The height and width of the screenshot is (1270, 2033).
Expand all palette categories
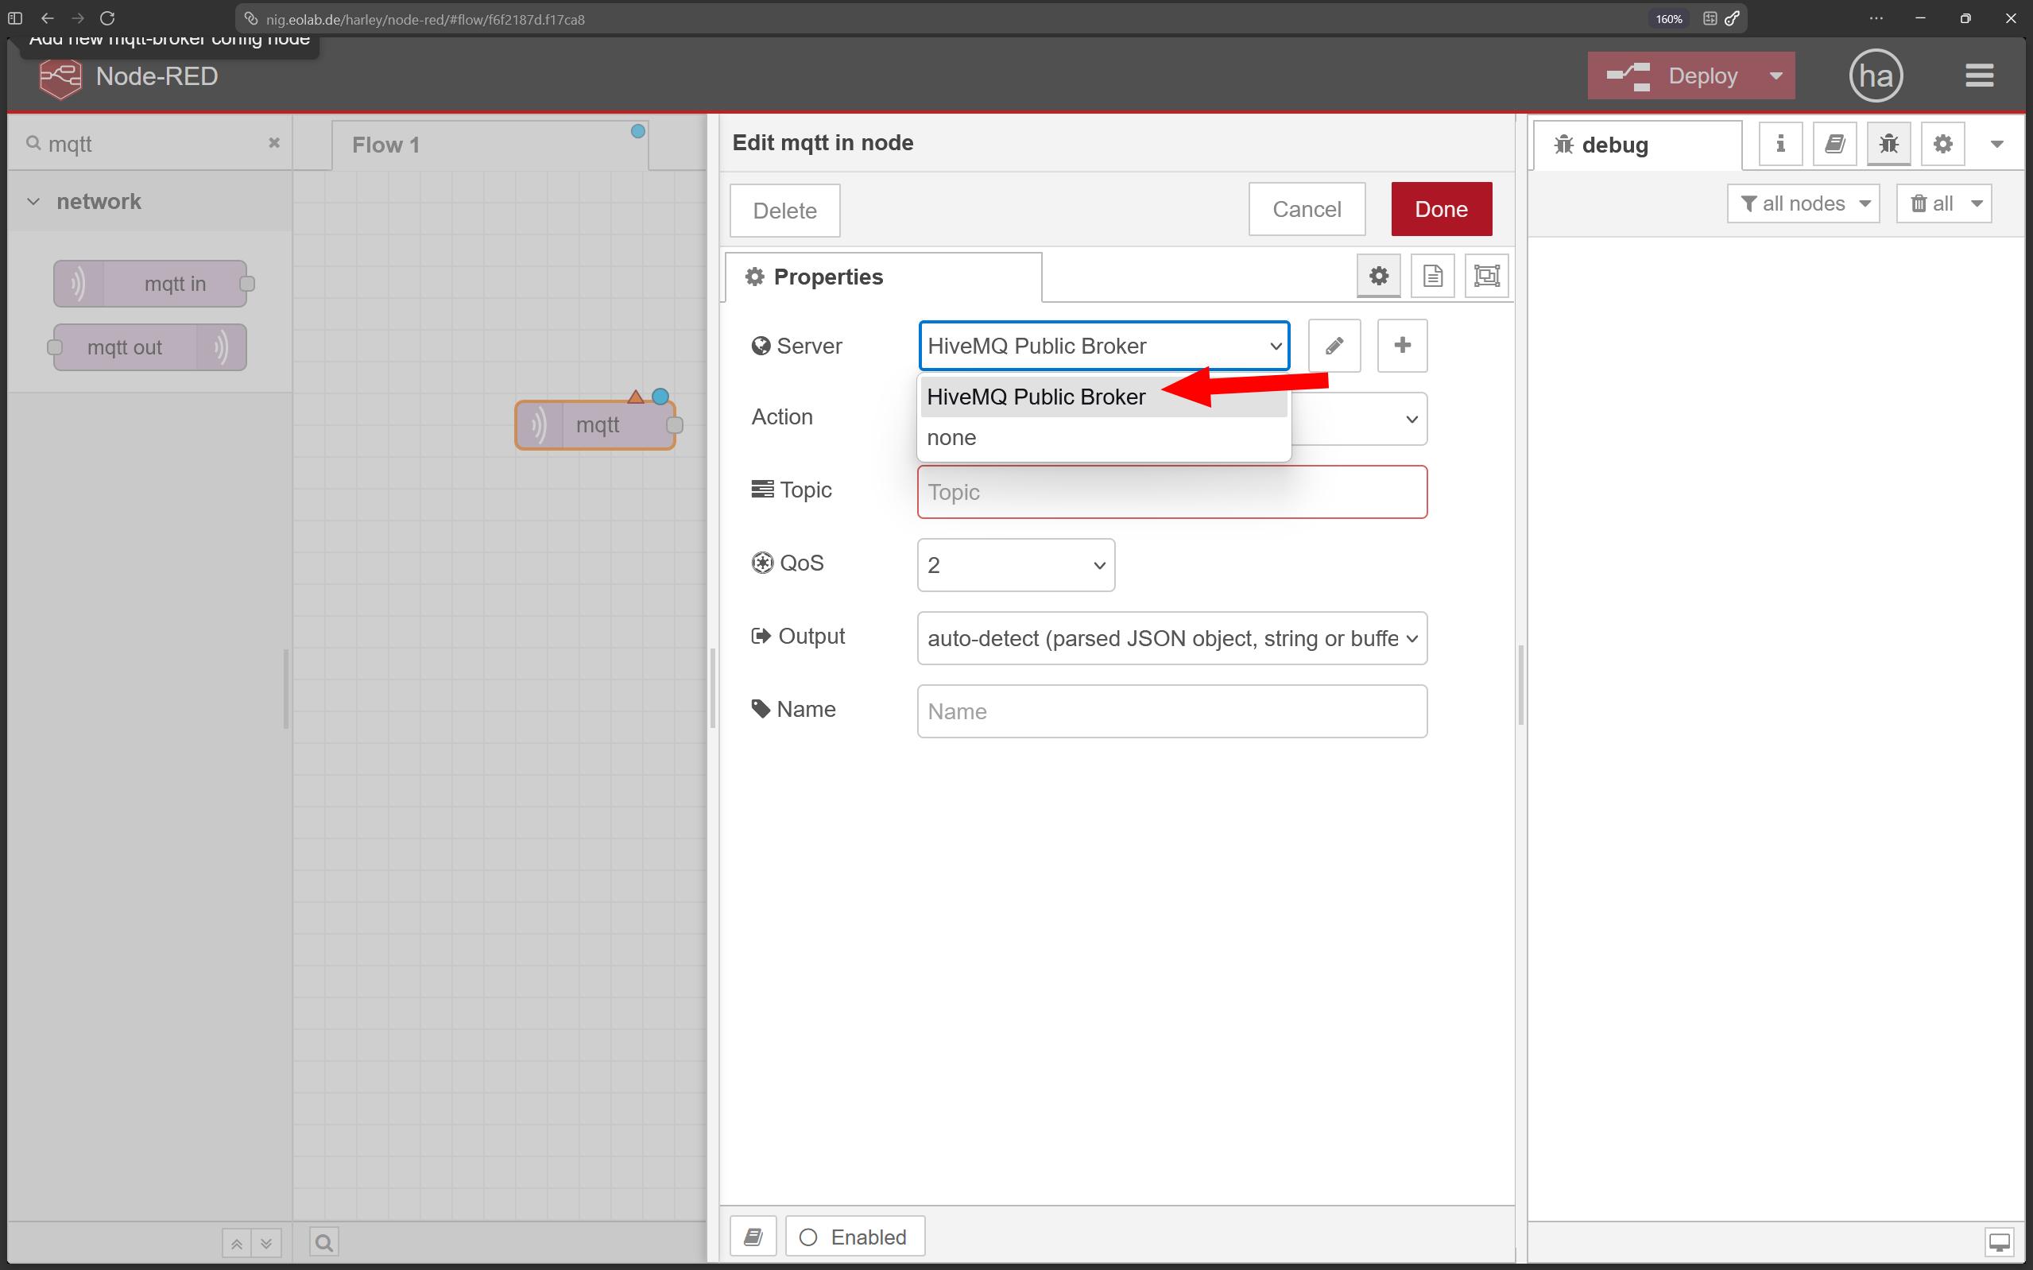266,1243
